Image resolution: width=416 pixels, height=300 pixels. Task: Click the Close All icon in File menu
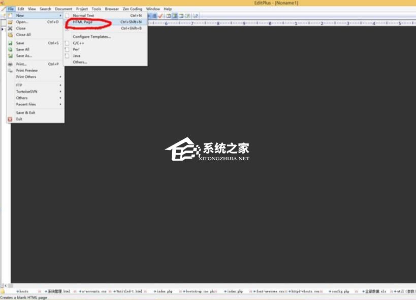[10, 35]
